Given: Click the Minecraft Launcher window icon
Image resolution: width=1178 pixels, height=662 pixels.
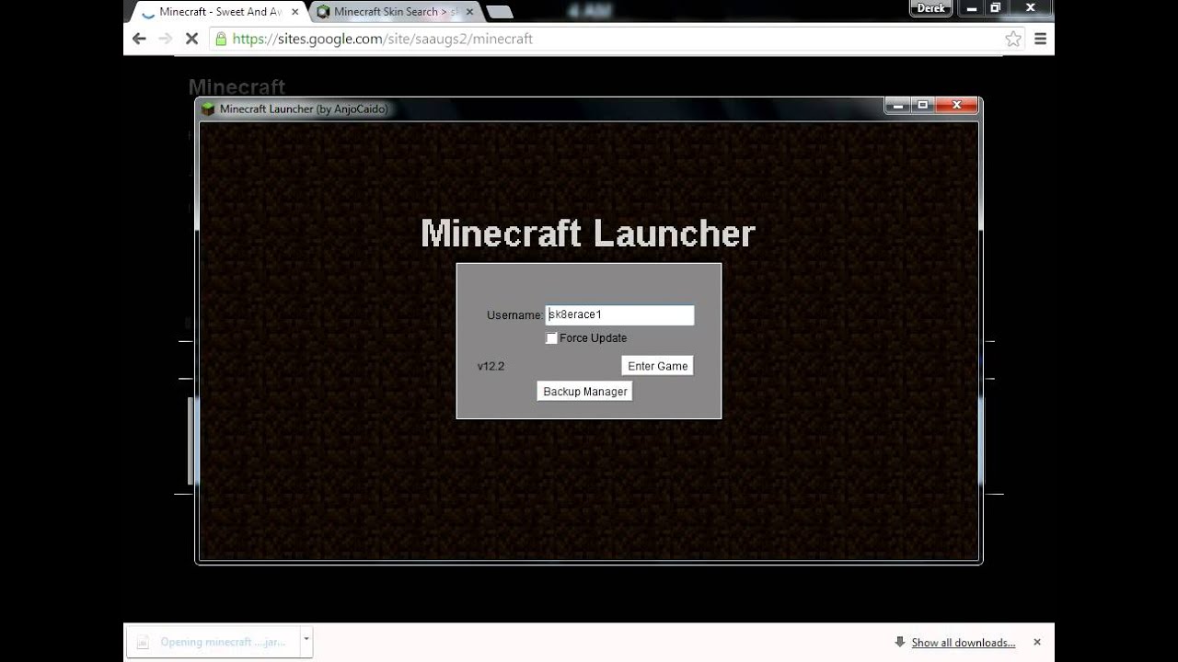Looking at the screenshot, I should 209,108.
